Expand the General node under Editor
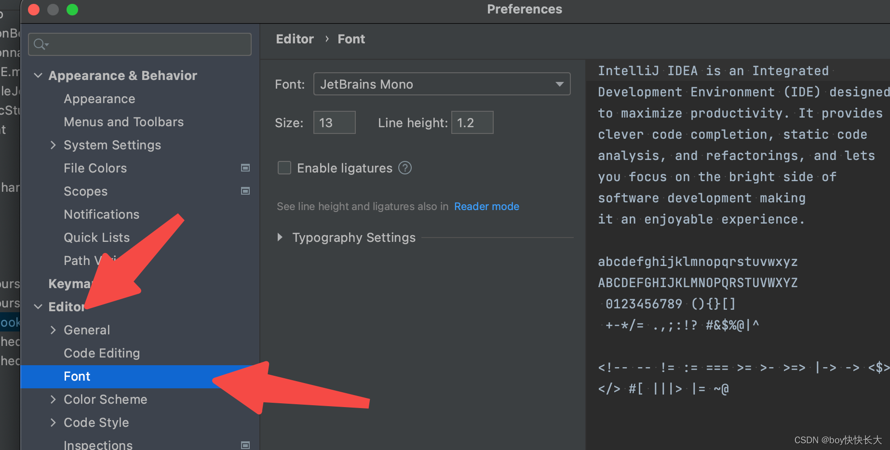890x450 pixels. [x=53, y=330]
